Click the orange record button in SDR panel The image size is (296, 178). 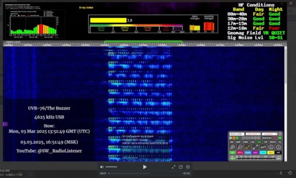[x=234, y=138]
